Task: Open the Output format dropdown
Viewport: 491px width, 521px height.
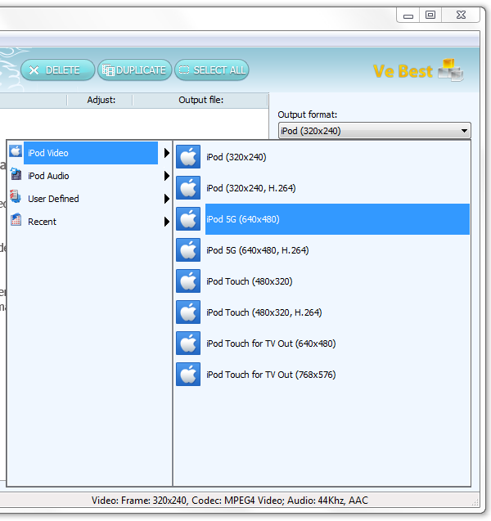Action: coord(375,131)
